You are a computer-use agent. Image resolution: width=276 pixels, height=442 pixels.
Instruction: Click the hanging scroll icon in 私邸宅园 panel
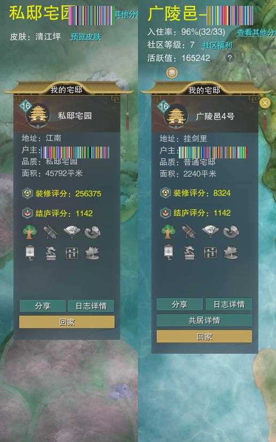click(29, 253)
